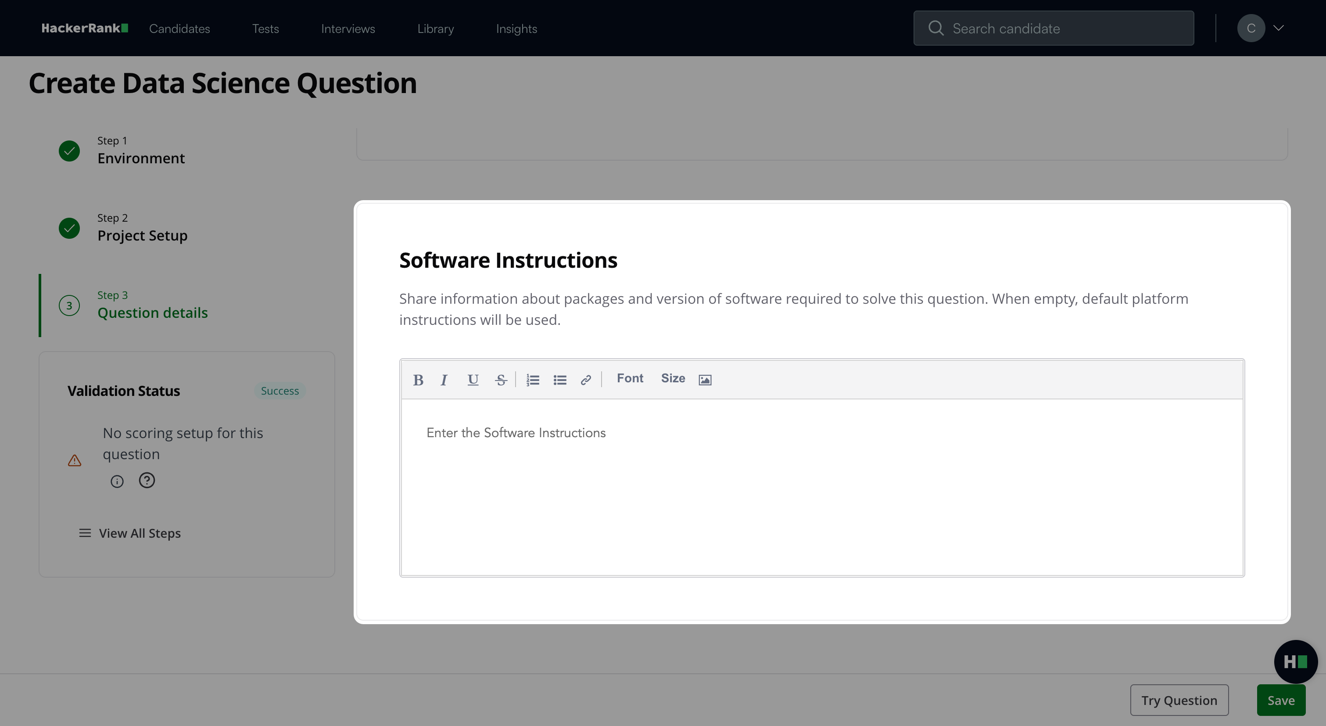1326x726 pixels.
Task: Toggle underline formatting button
Action: click(473, 380)
